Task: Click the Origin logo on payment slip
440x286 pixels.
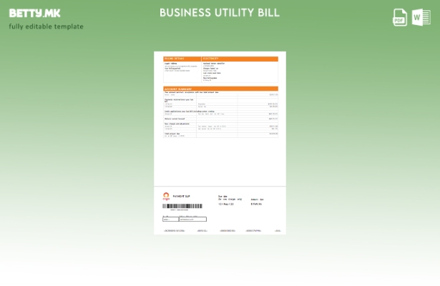Action: (167, 196)
